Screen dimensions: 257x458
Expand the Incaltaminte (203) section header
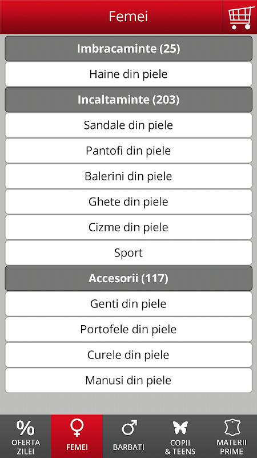pos(128,100)
